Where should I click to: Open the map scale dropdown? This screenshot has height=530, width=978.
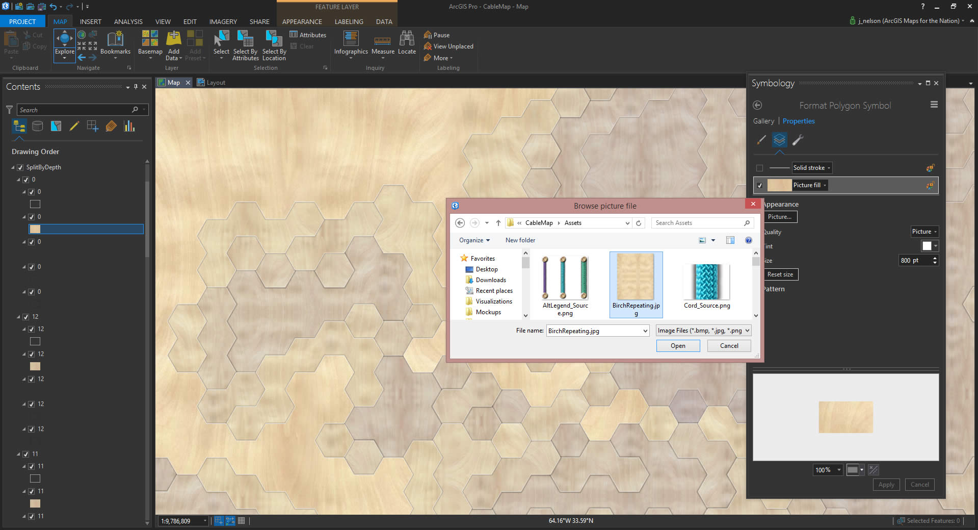205,521
